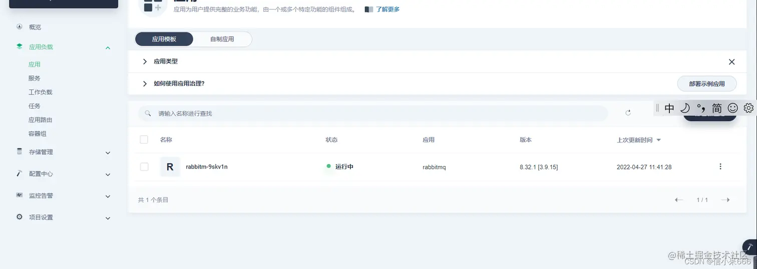
Task: Click the 2022-04-27 11:41:28 timestamp
Action: click(x=644, y=167)
